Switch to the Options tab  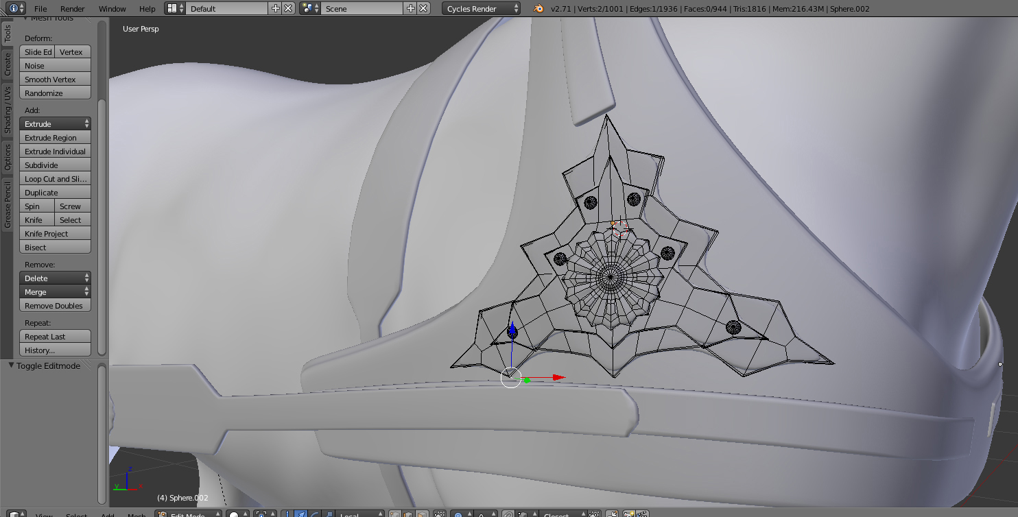(x=7, y=156)
